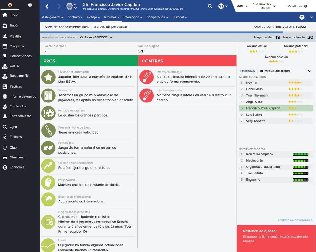316x252 pixels.
Task: Click the Organizador adelantado role row
Action: pyautogui.click(x=276, y=167)
